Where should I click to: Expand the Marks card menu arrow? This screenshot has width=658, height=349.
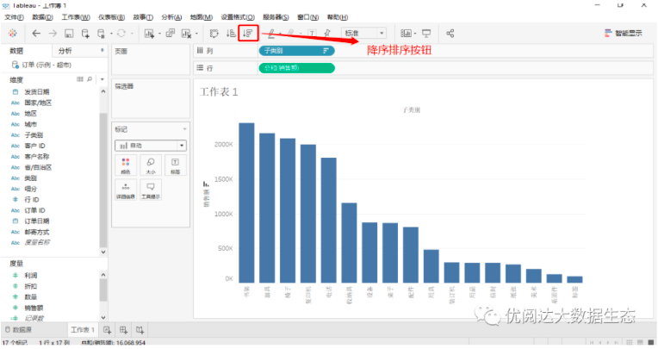(x=183, y=128)
